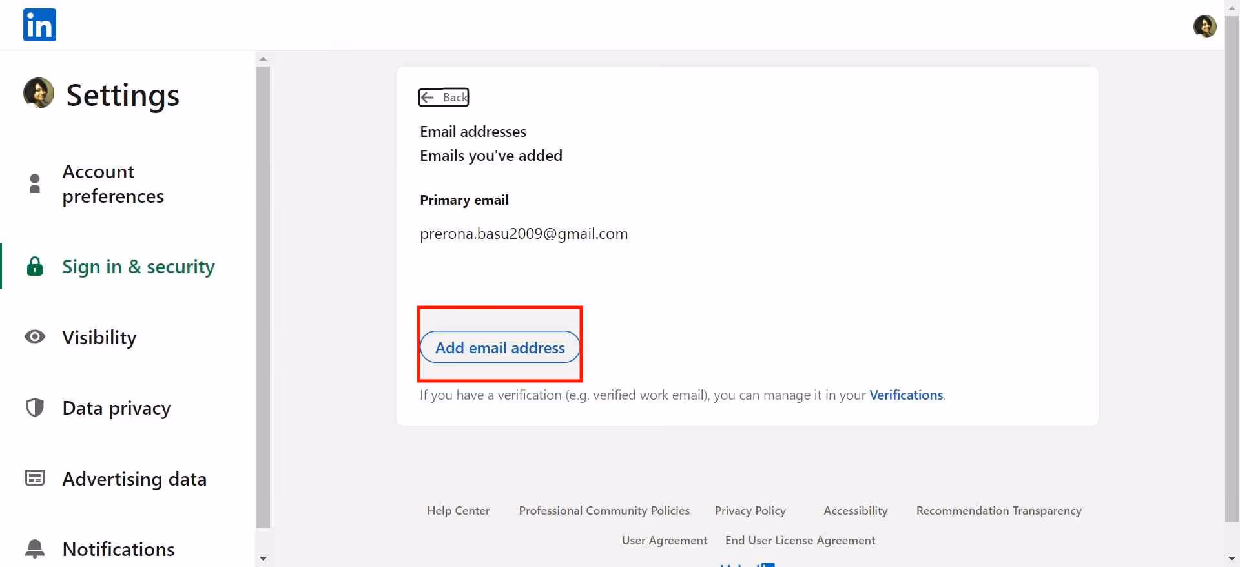The width and height of the screenshot is (1240, 567).
Task: Go back using the Back button
Action: click(x=444, y=98)
